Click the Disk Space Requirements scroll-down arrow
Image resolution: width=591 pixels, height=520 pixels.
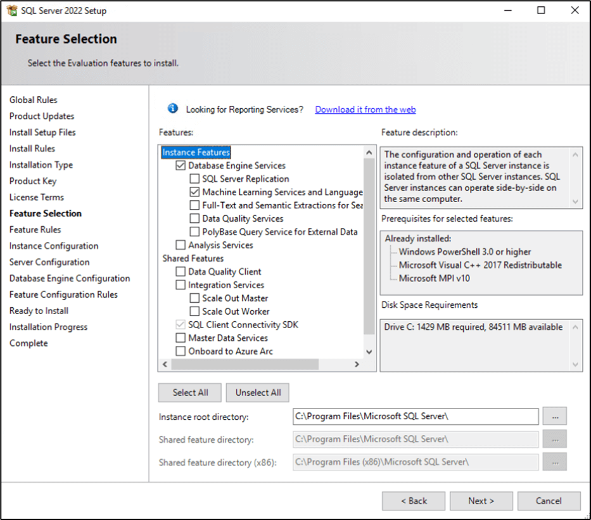click(575, 364)
